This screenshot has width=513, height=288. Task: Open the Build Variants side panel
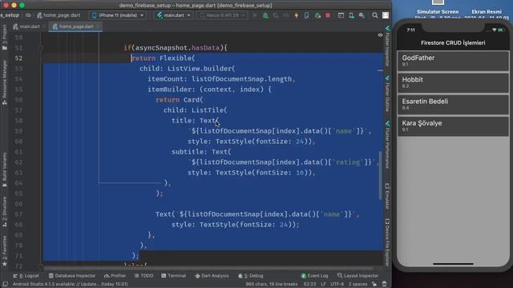click(5, 170)
